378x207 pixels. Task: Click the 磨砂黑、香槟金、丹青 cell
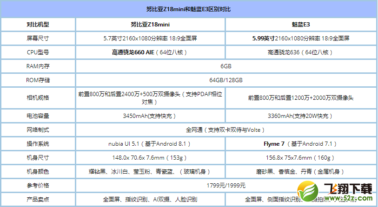coord(301,172)
